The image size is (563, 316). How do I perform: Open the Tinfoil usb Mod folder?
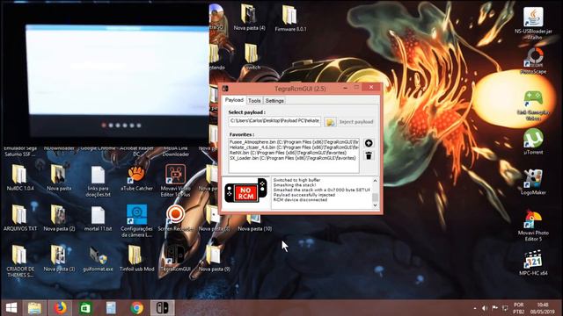(136, 258)
